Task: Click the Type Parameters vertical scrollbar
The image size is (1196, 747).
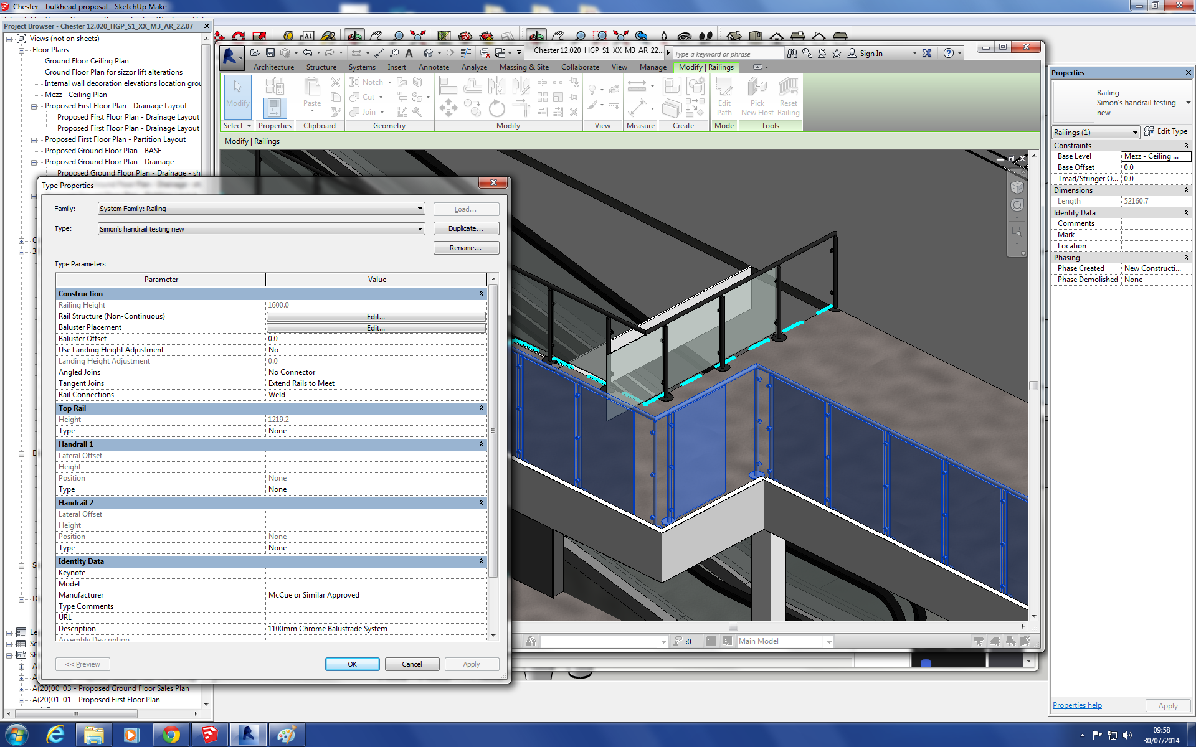Action: pyautogui.click(x=493, y=430)
